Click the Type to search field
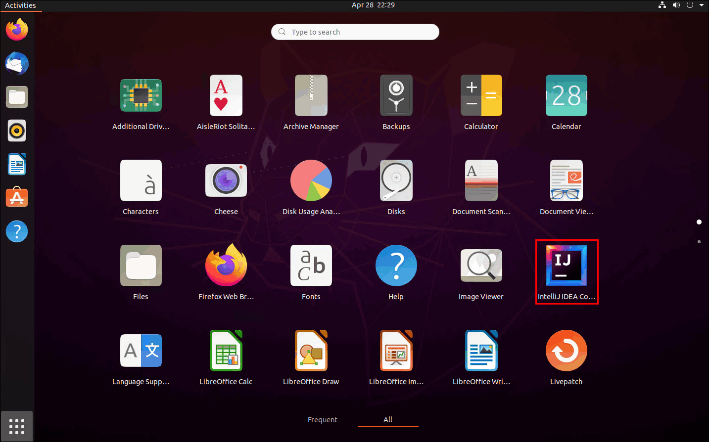 click(355, 32)
